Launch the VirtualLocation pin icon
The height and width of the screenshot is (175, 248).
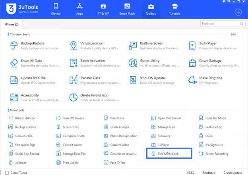coord(73,46)
